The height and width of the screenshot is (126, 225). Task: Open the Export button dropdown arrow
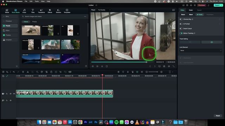(222, 5)
